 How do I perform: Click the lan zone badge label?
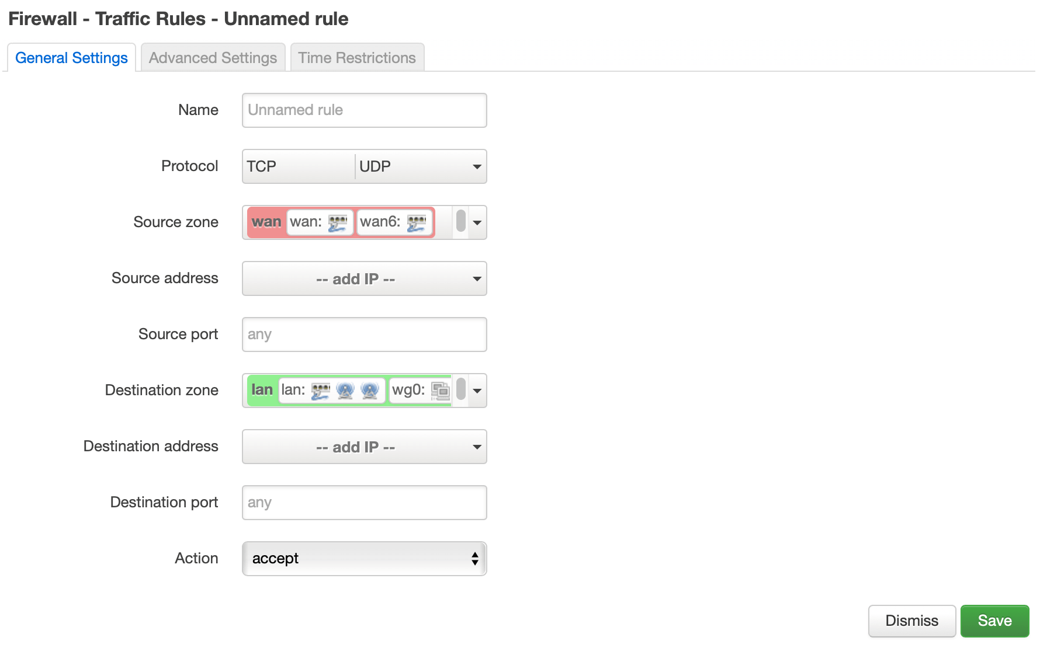(x=262, y=390)
